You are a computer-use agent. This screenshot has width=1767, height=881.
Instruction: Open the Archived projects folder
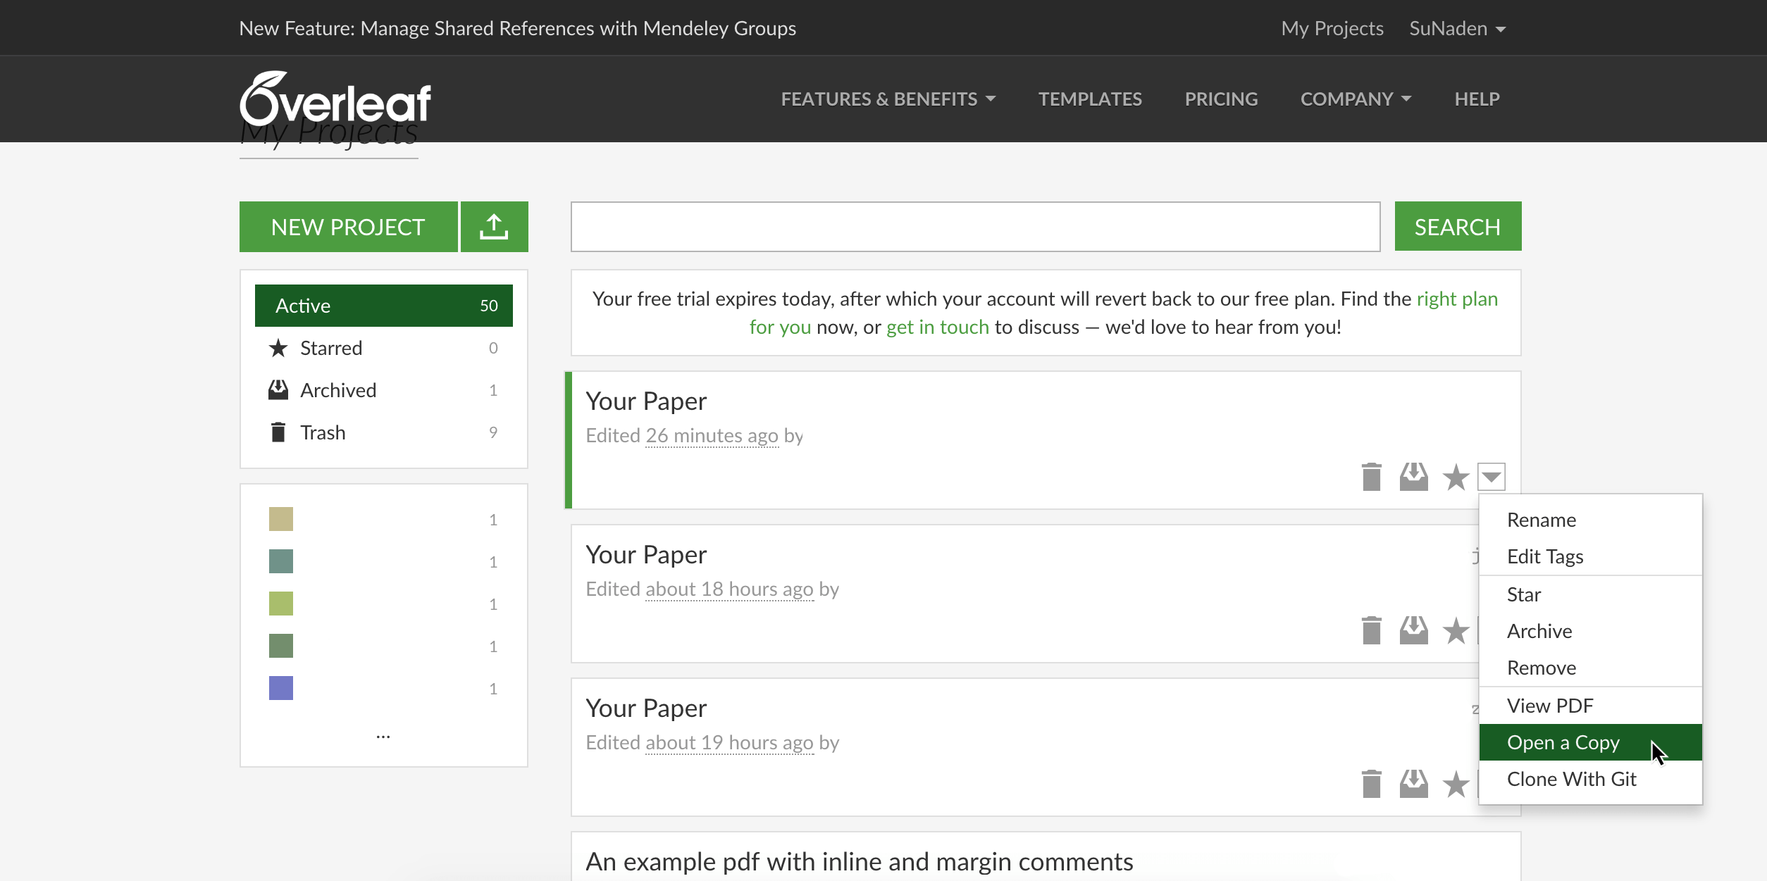click(338, 390)
